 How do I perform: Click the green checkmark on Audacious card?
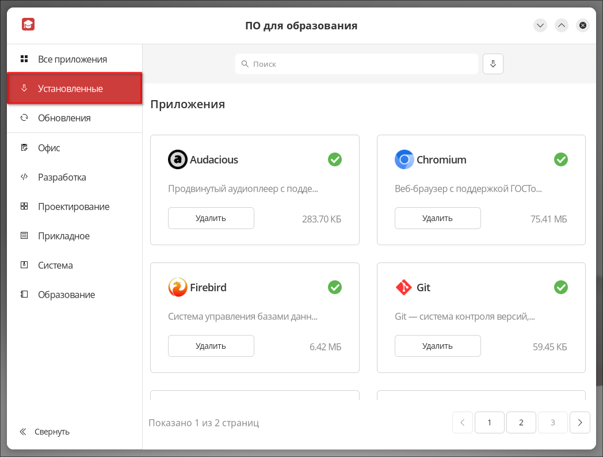[x=334, y=159]
